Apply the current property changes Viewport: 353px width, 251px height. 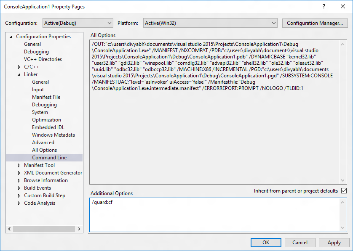pos(334,242)
